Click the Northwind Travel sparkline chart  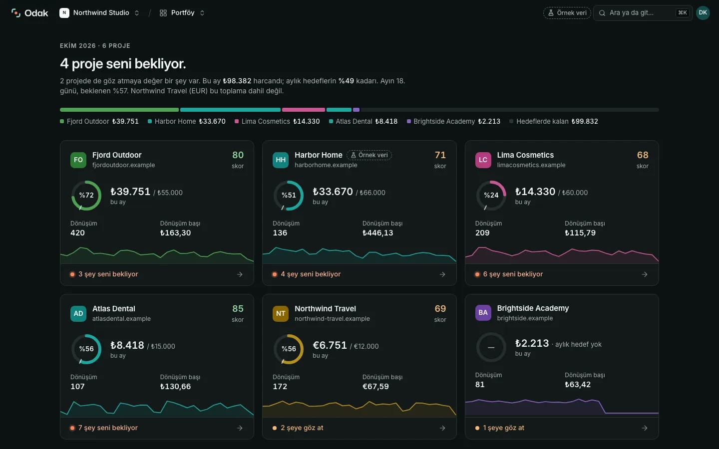click(359, 408)
